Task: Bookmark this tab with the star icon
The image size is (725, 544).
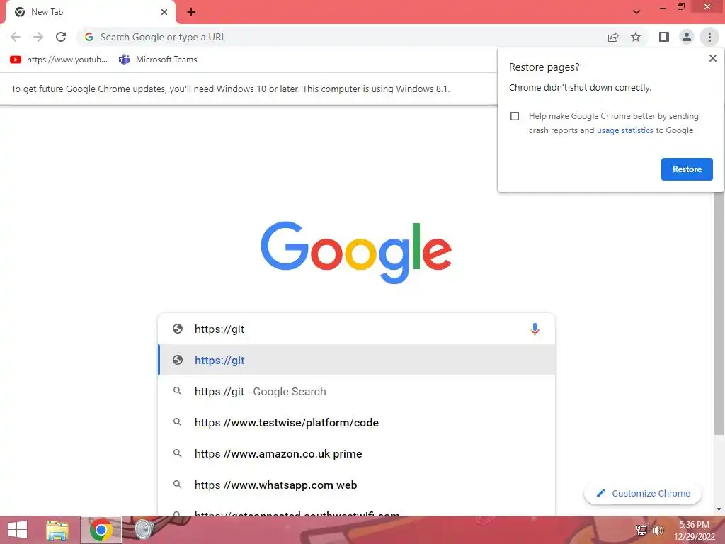Action: [x=636, y=37]
